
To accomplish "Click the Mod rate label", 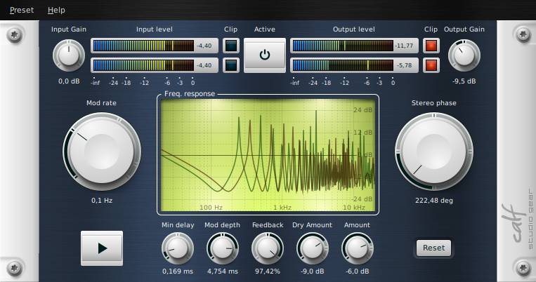I will [x=101, y=102].
